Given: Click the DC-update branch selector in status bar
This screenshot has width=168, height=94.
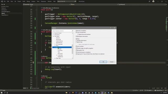Looking at the screenshot, I should pyautogui.click(x=148, y=90).
